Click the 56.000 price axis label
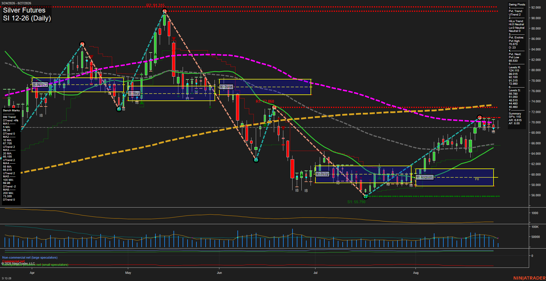Viewport: 546px width, 281px height. [536, 195]
